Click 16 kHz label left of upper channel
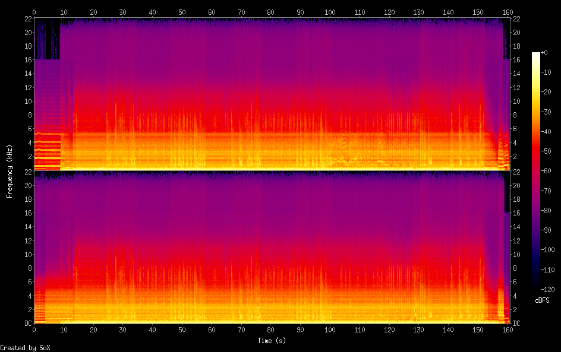The height and width of the screenshot is (352, 561). 26,60
